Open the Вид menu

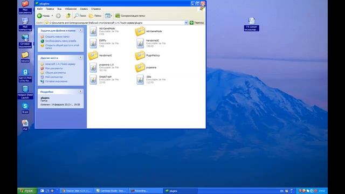[x=59, y=9]
